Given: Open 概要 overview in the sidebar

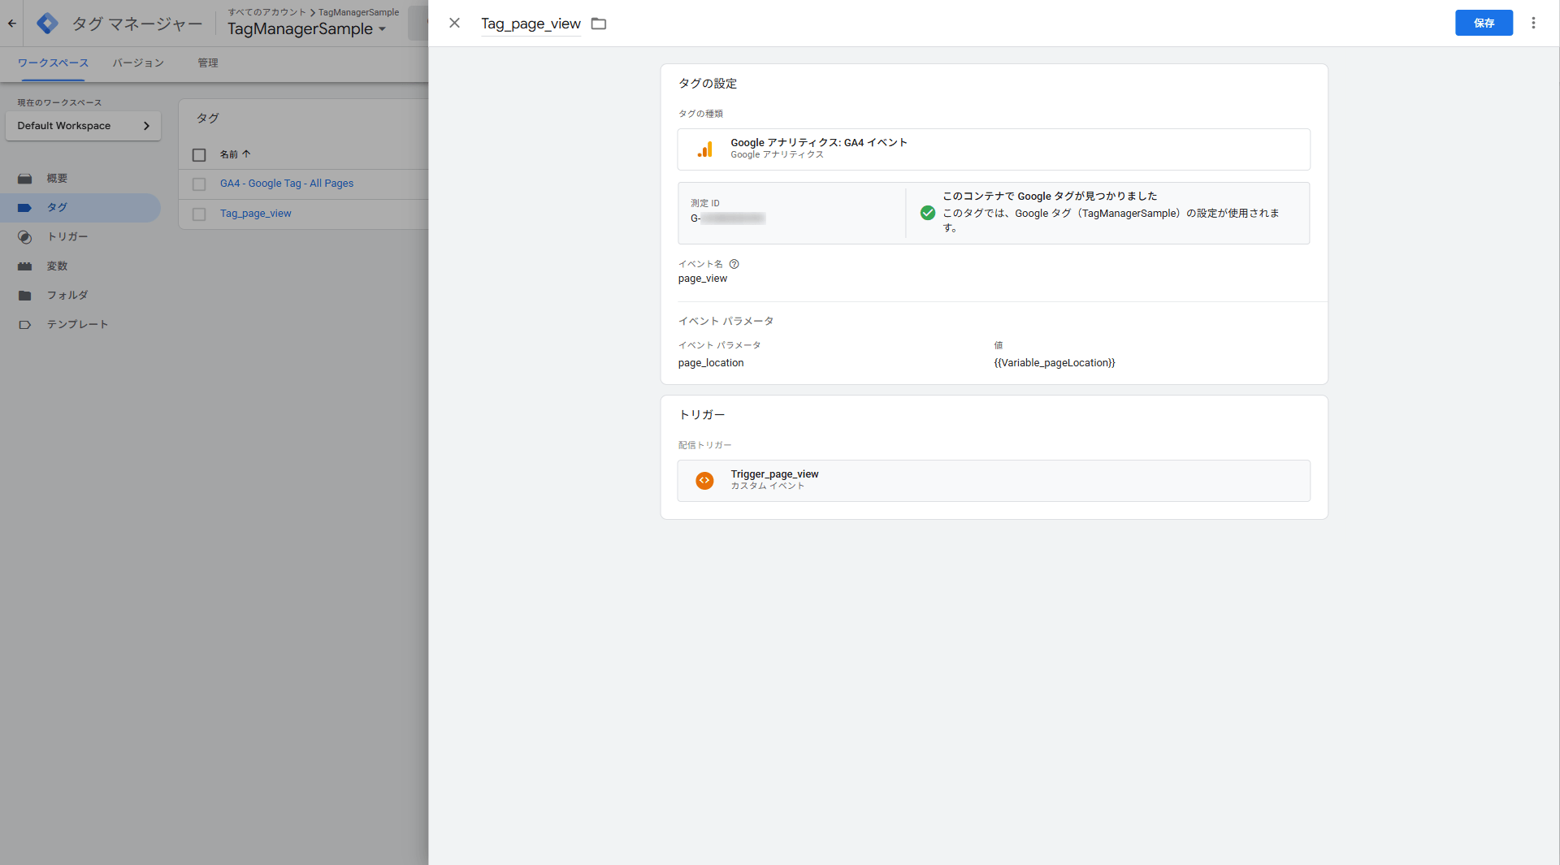Looking at the screenshot, I should click(x=57, y=178).
